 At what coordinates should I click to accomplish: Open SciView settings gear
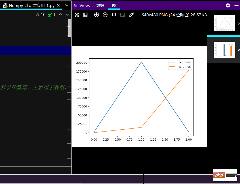[x=228, y=5]
